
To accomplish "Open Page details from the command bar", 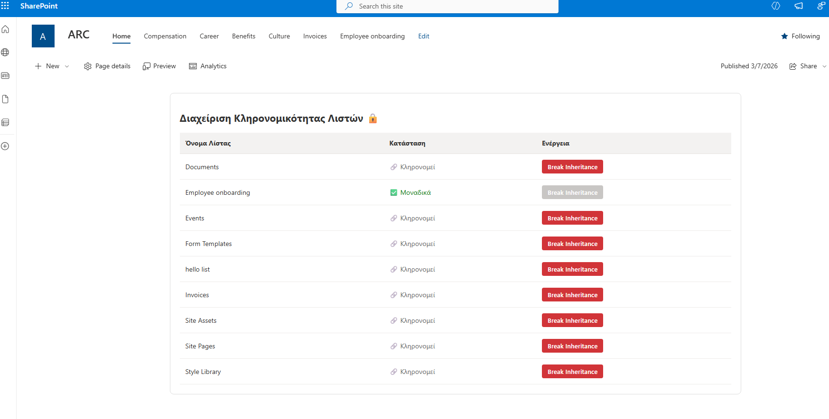I will tap(107, 66).
